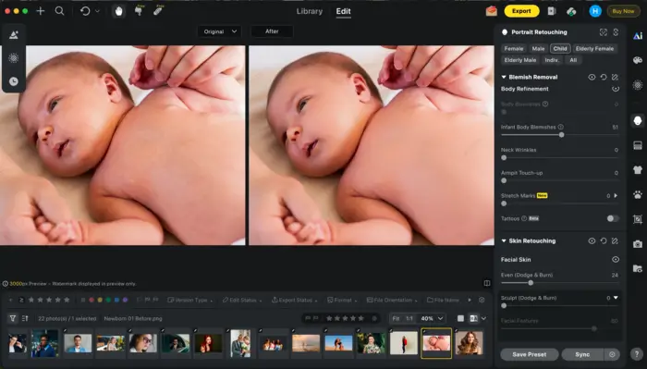Open the Portrait Retouching face icon in sidebar
Screen dimensions: 647x369
coord(638,120)
